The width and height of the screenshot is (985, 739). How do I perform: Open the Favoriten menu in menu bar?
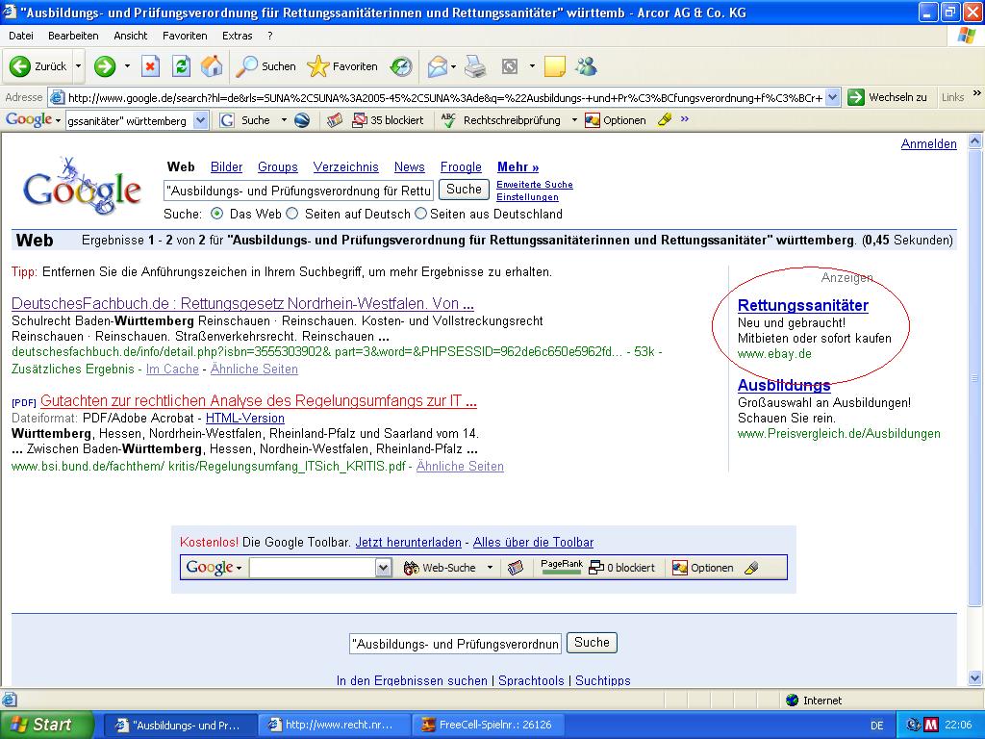click(x=185, y=36)
